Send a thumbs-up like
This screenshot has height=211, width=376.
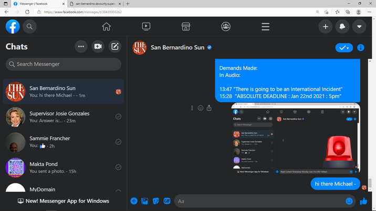[363, 201]
